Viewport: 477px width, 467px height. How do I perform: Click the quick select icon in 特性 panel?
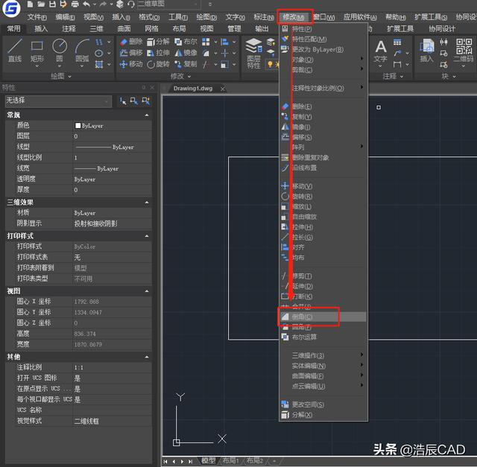[x=146, y=101]
